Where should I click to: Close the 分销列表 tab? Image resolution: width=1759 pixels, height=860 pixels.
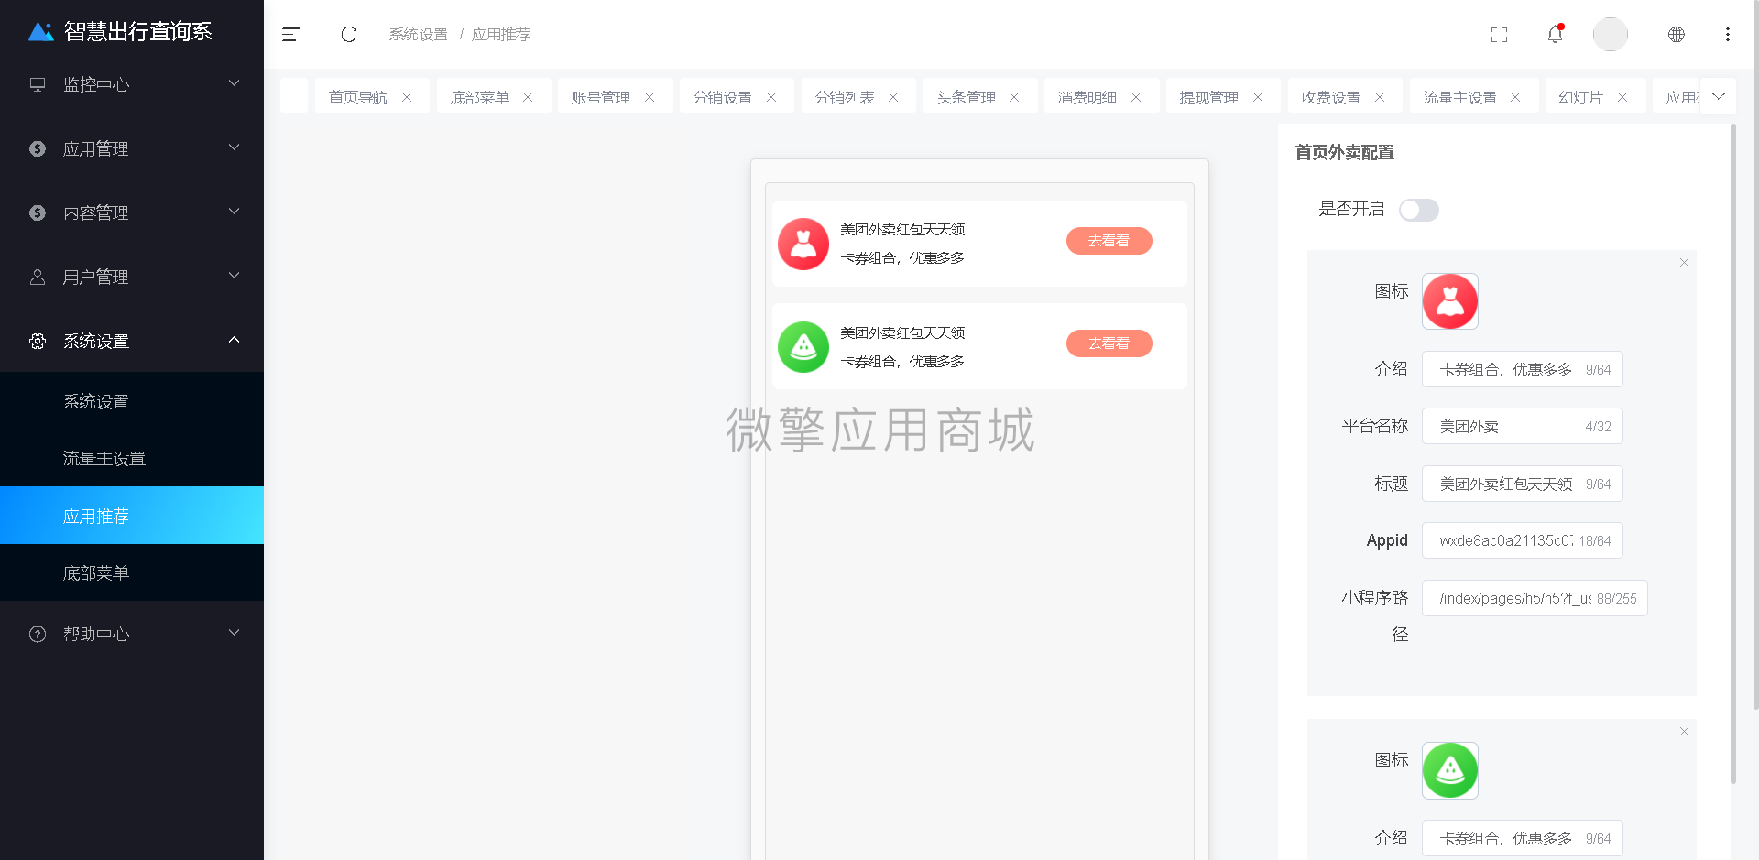[x=893, y=97]
